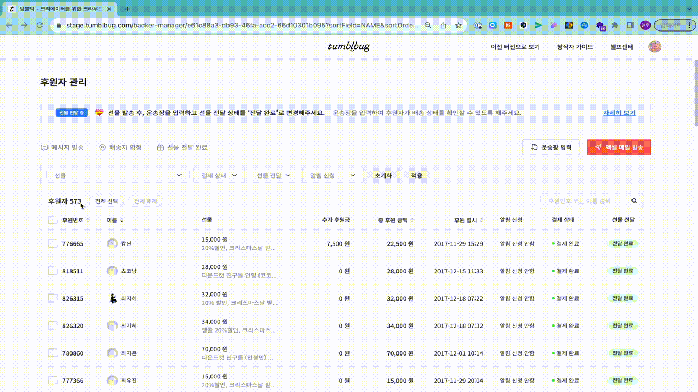The width and height of the screenshot is (698, 392).
Task: Check the box for backer 826315
Action: 52,298
